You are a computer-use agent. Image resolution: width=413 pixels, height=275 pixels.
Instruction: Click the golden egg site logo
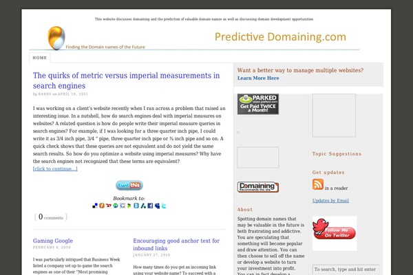pyautogui.click(x=56, y=38)
